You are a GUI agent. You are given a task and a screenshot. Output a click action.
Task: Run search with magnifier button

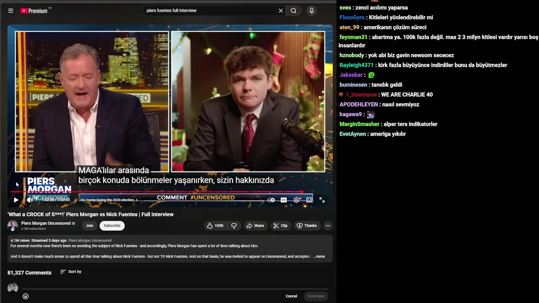[x=294, y=11]
